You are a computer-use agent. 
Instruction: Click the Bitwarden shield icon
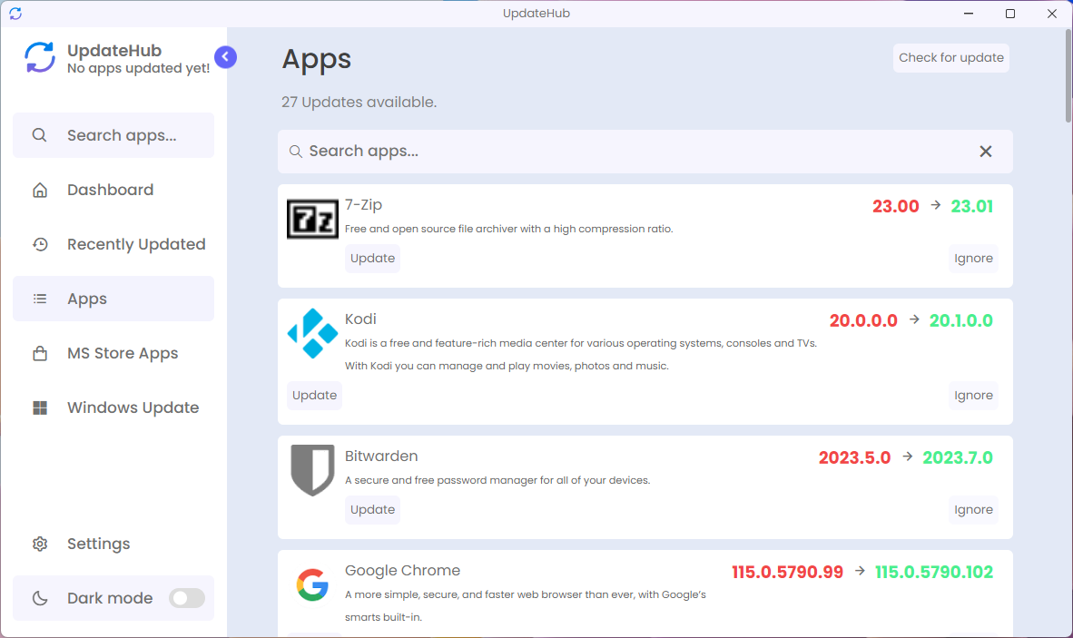pos(312,470)
